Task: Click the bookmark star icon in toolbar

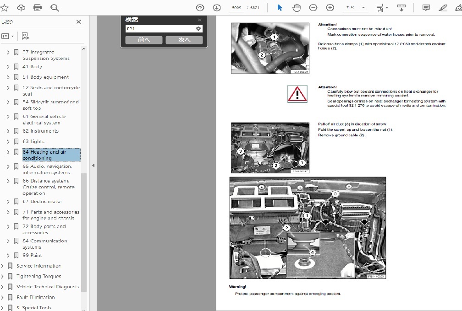Action: point(5,8)
